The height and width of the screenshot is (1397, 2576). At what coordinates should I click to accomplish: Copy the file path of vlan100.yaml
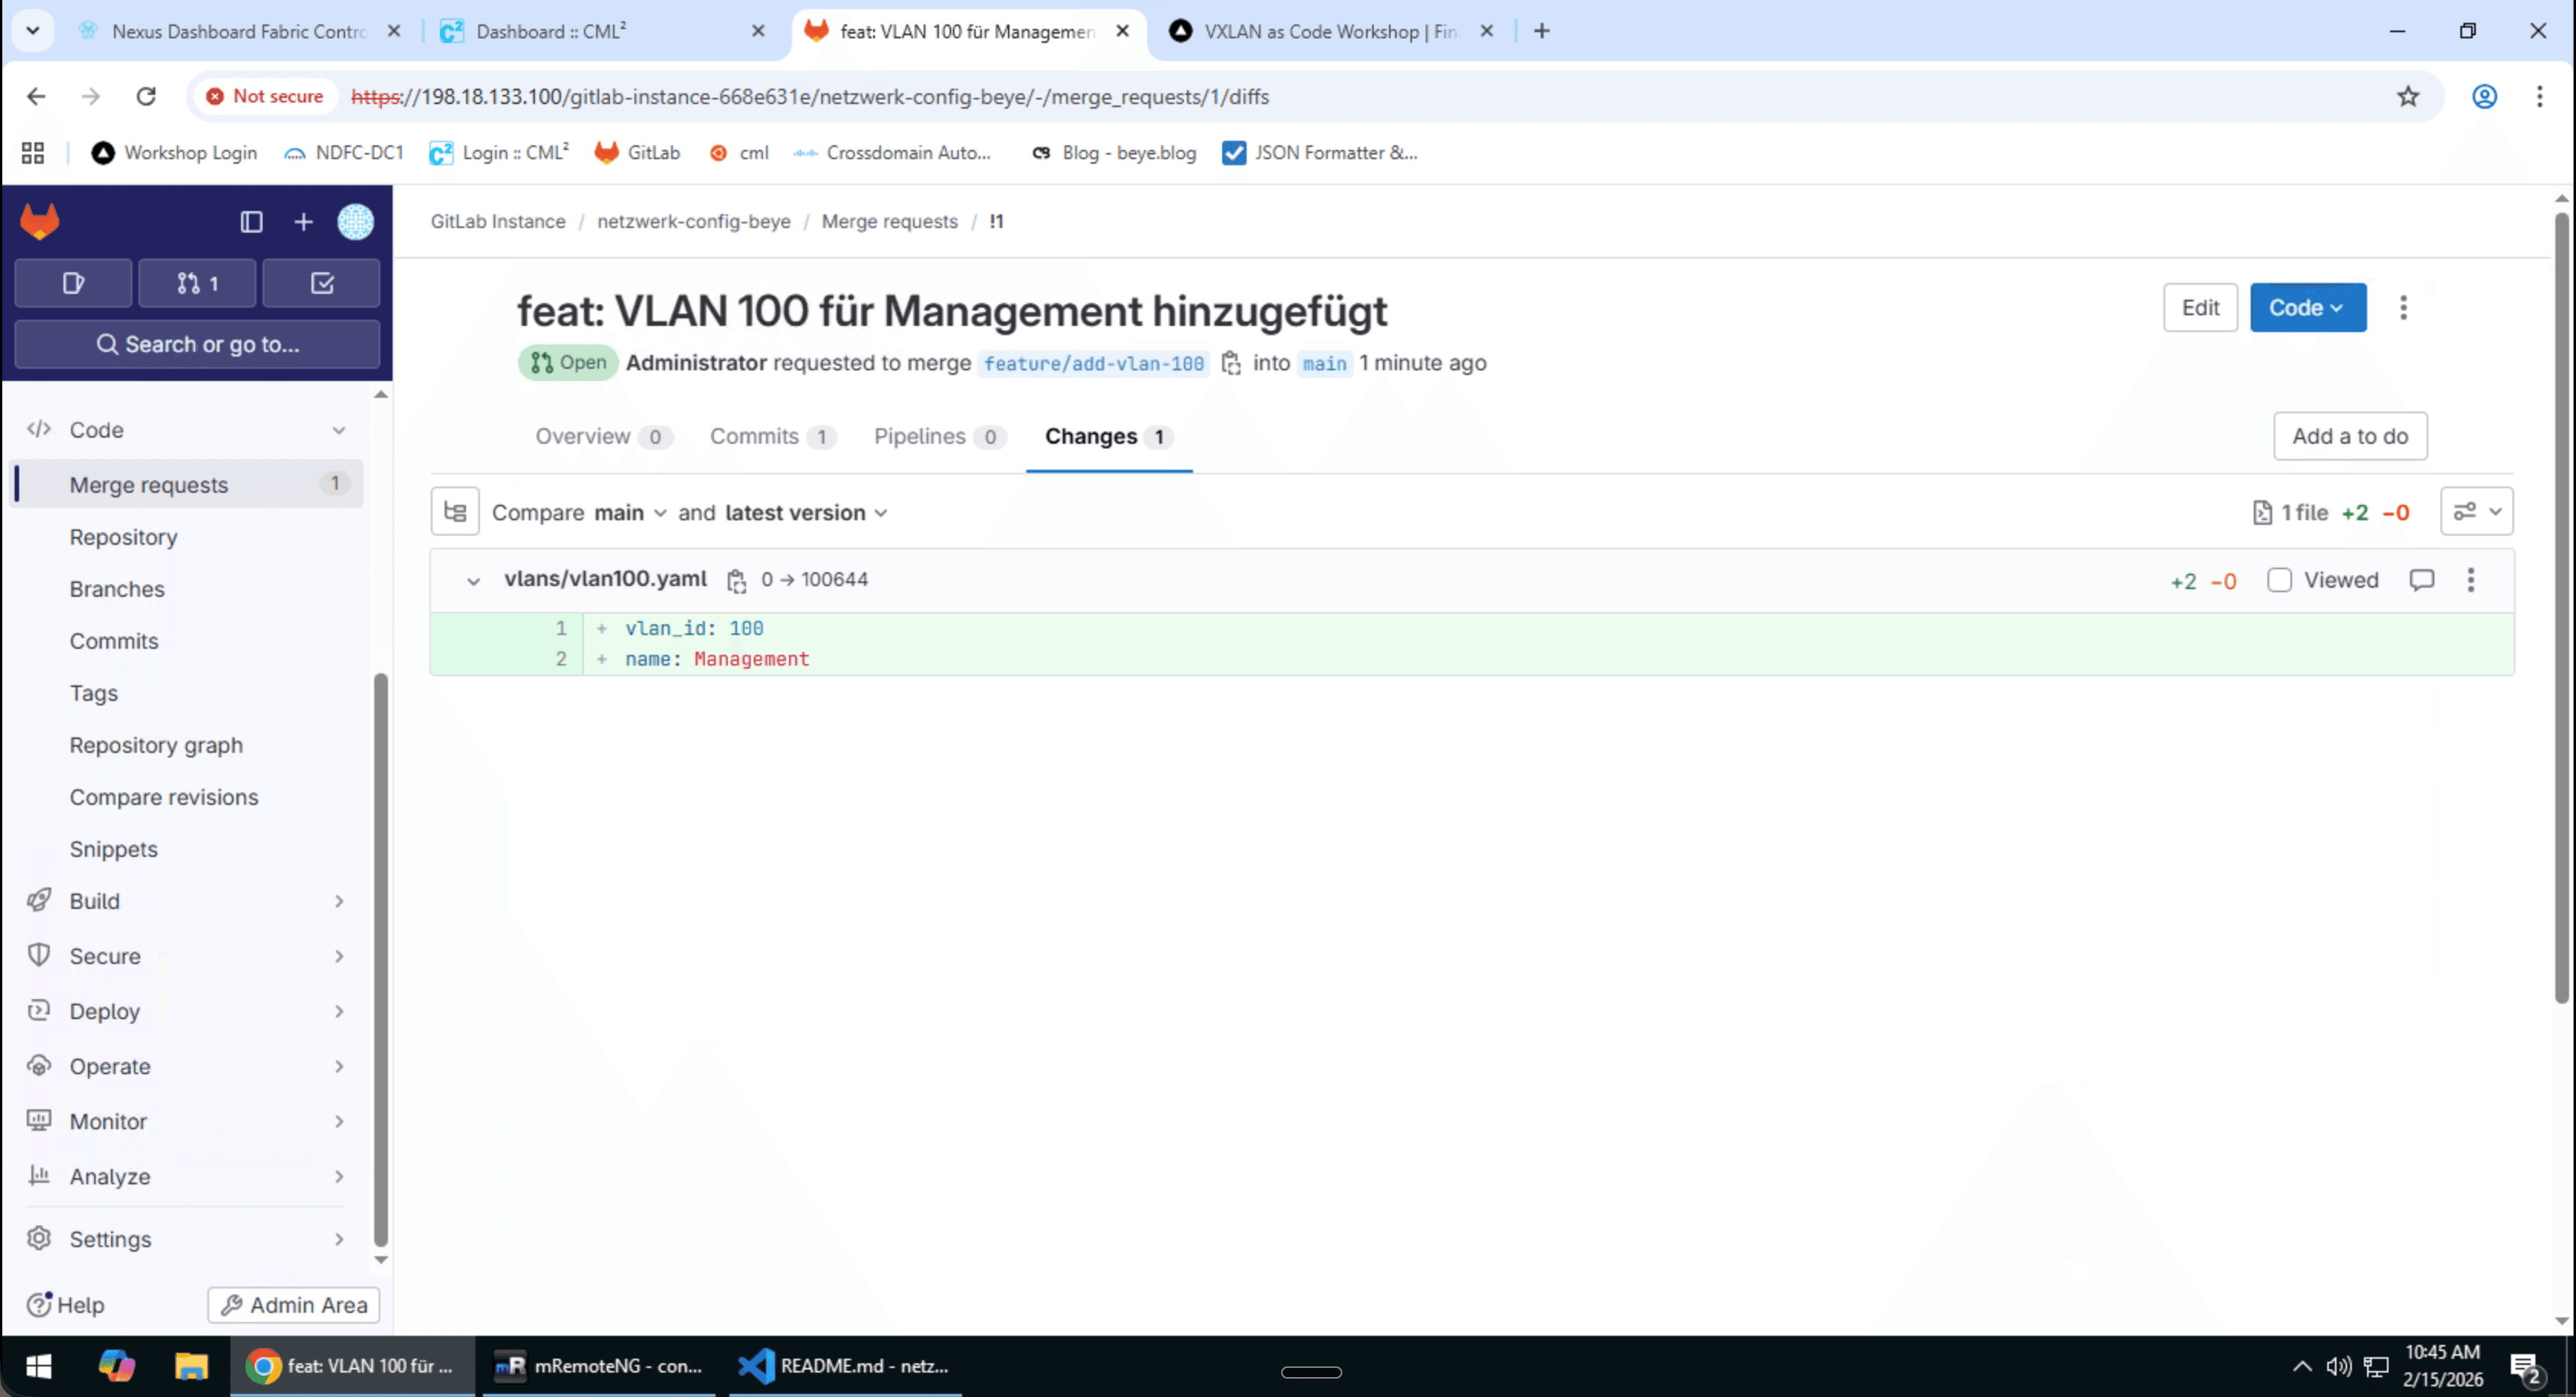pos(737,580)
